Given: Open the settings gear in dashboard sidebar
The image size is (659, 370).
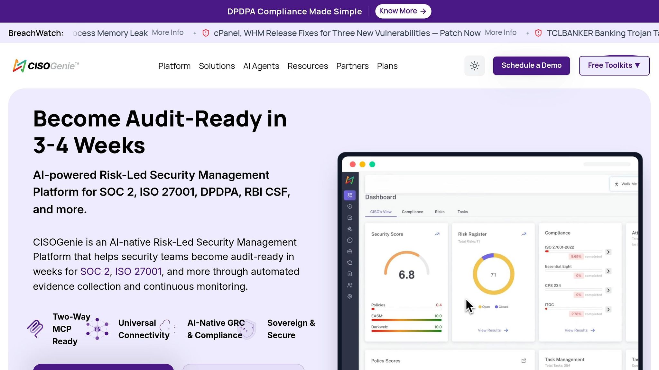Looking at the screenshot, I should (x=350, y=296).
